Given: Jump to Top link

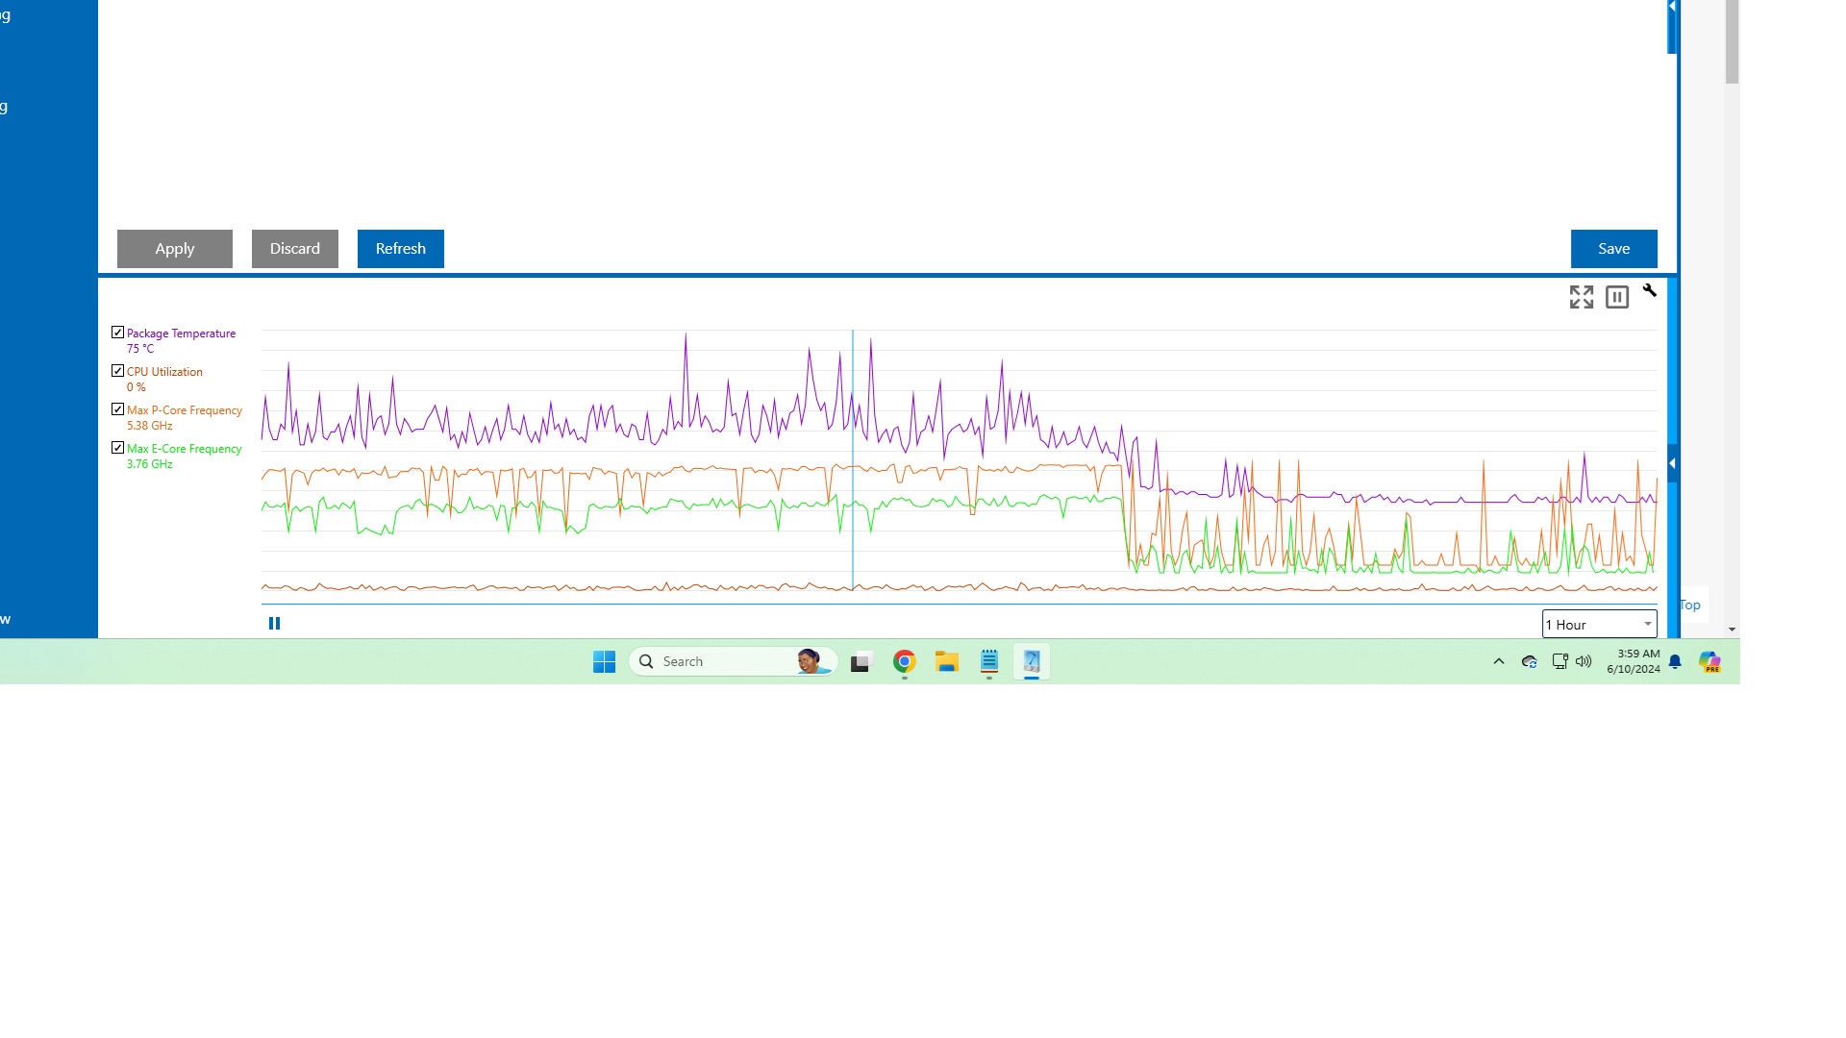Looking at the screenshot, I should tap(1690, 605).
